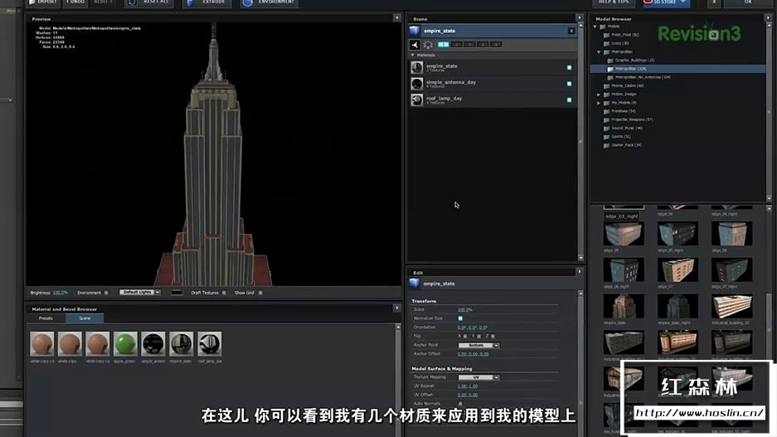Click the Scale 100.0% value
This screenshot has height=437, width=777.
pos(465,309)
